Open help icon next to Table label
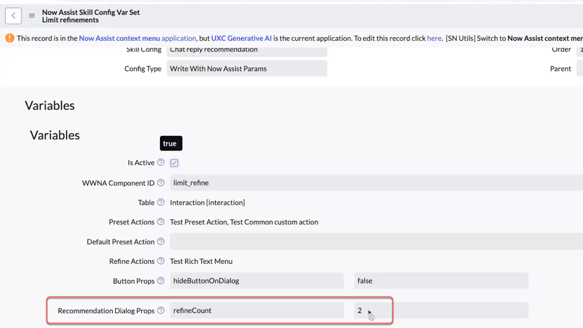The image size is (583, 328). [x=161, y=202]
